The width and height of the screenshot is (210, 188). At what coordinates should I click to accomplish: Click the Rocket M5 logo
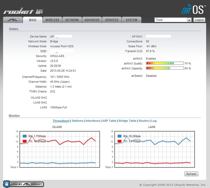(23, 11)
